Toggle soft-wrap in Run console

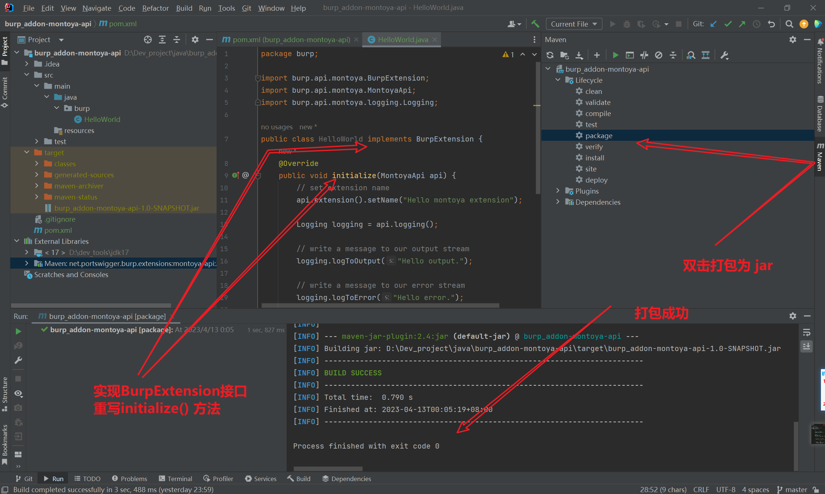coord(807,332)
